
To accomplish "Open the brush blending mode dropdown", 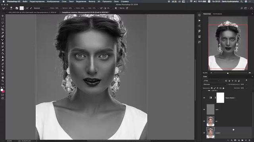I will click(x=41, y=8).
